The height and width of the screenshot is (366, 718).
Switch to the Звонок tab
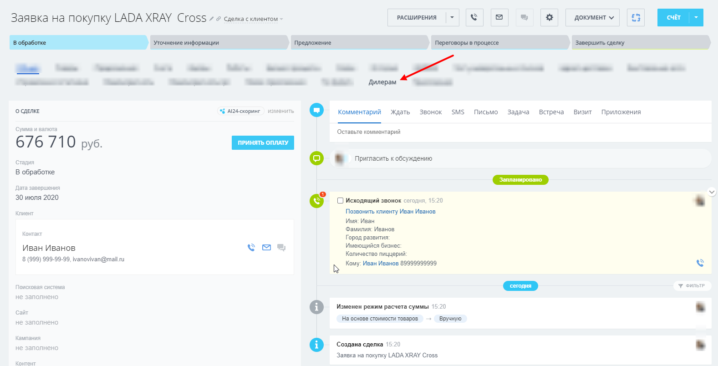point(431,112)
